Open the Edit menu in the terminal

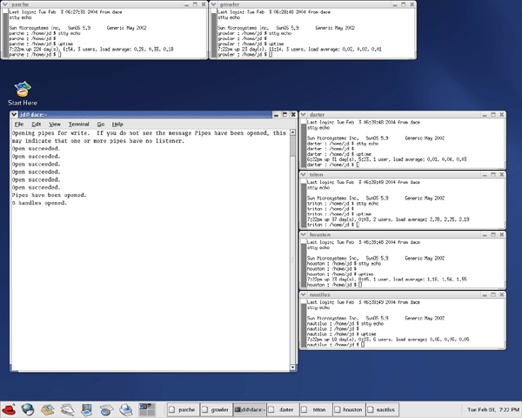tap(37, 125)
